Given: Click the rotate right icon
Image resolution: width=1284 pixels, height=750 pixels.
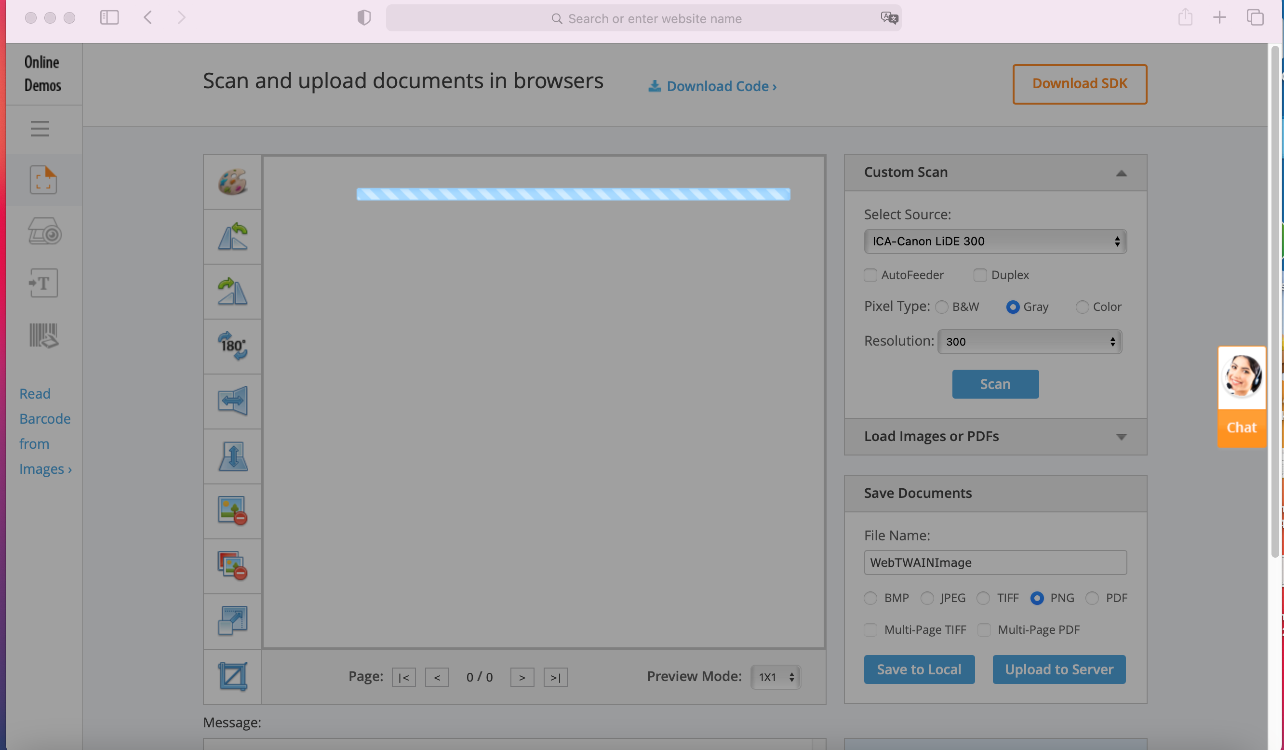Looking at the screenshot, I should point(232,292).
